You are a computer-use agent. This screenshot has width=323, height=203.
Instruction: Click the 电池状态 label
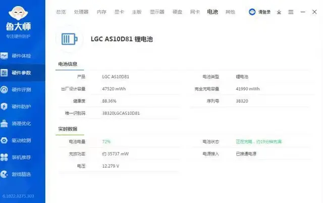point(211,141)
